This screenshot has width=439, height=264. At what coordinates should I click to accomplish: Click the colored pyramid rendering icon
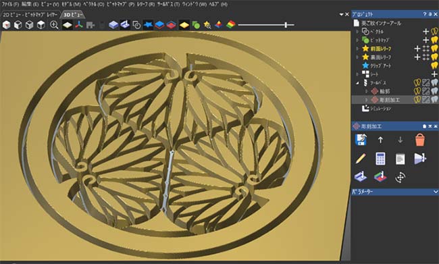(219, 25)
